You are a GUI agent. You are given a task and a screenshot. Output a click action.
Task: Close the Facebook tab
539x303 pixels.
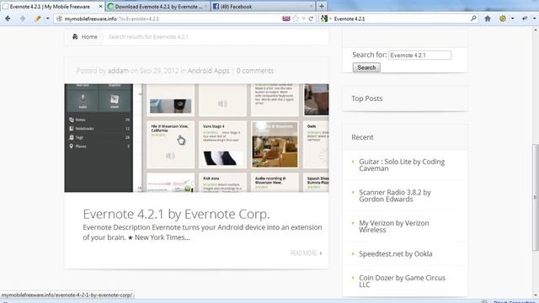pyautogui.click(x=311, y=7)
